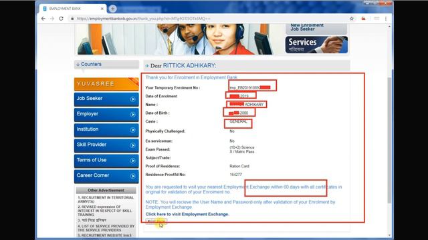Click the Dear RITTICK ADHIKARY heading
428x240 pixels.
click(183, 65)
